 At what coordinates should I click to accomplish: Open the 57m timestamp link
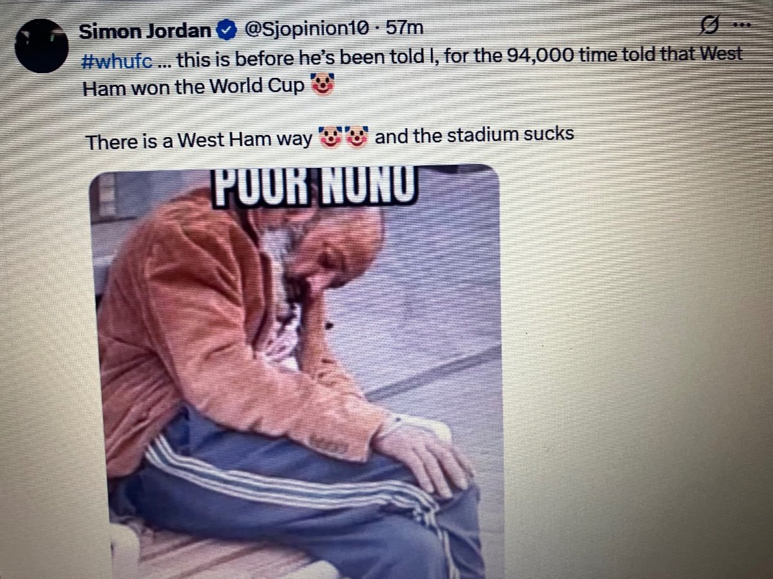pyautogui.click(x=404, y=28)
